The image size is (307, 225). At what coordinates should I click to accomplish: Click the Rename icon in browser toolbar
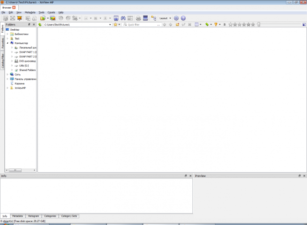183,24
